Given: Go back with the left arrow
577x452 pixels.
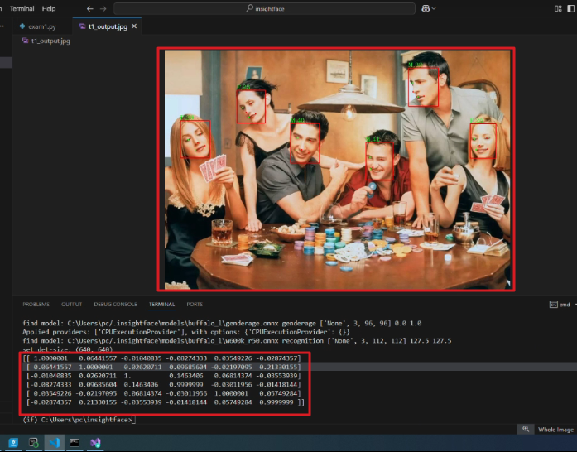Looking at the screenshot, I should click(89, 8).
